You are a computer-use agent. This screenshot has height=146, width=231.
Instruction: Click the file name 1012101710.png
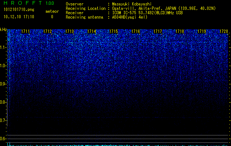19,9
